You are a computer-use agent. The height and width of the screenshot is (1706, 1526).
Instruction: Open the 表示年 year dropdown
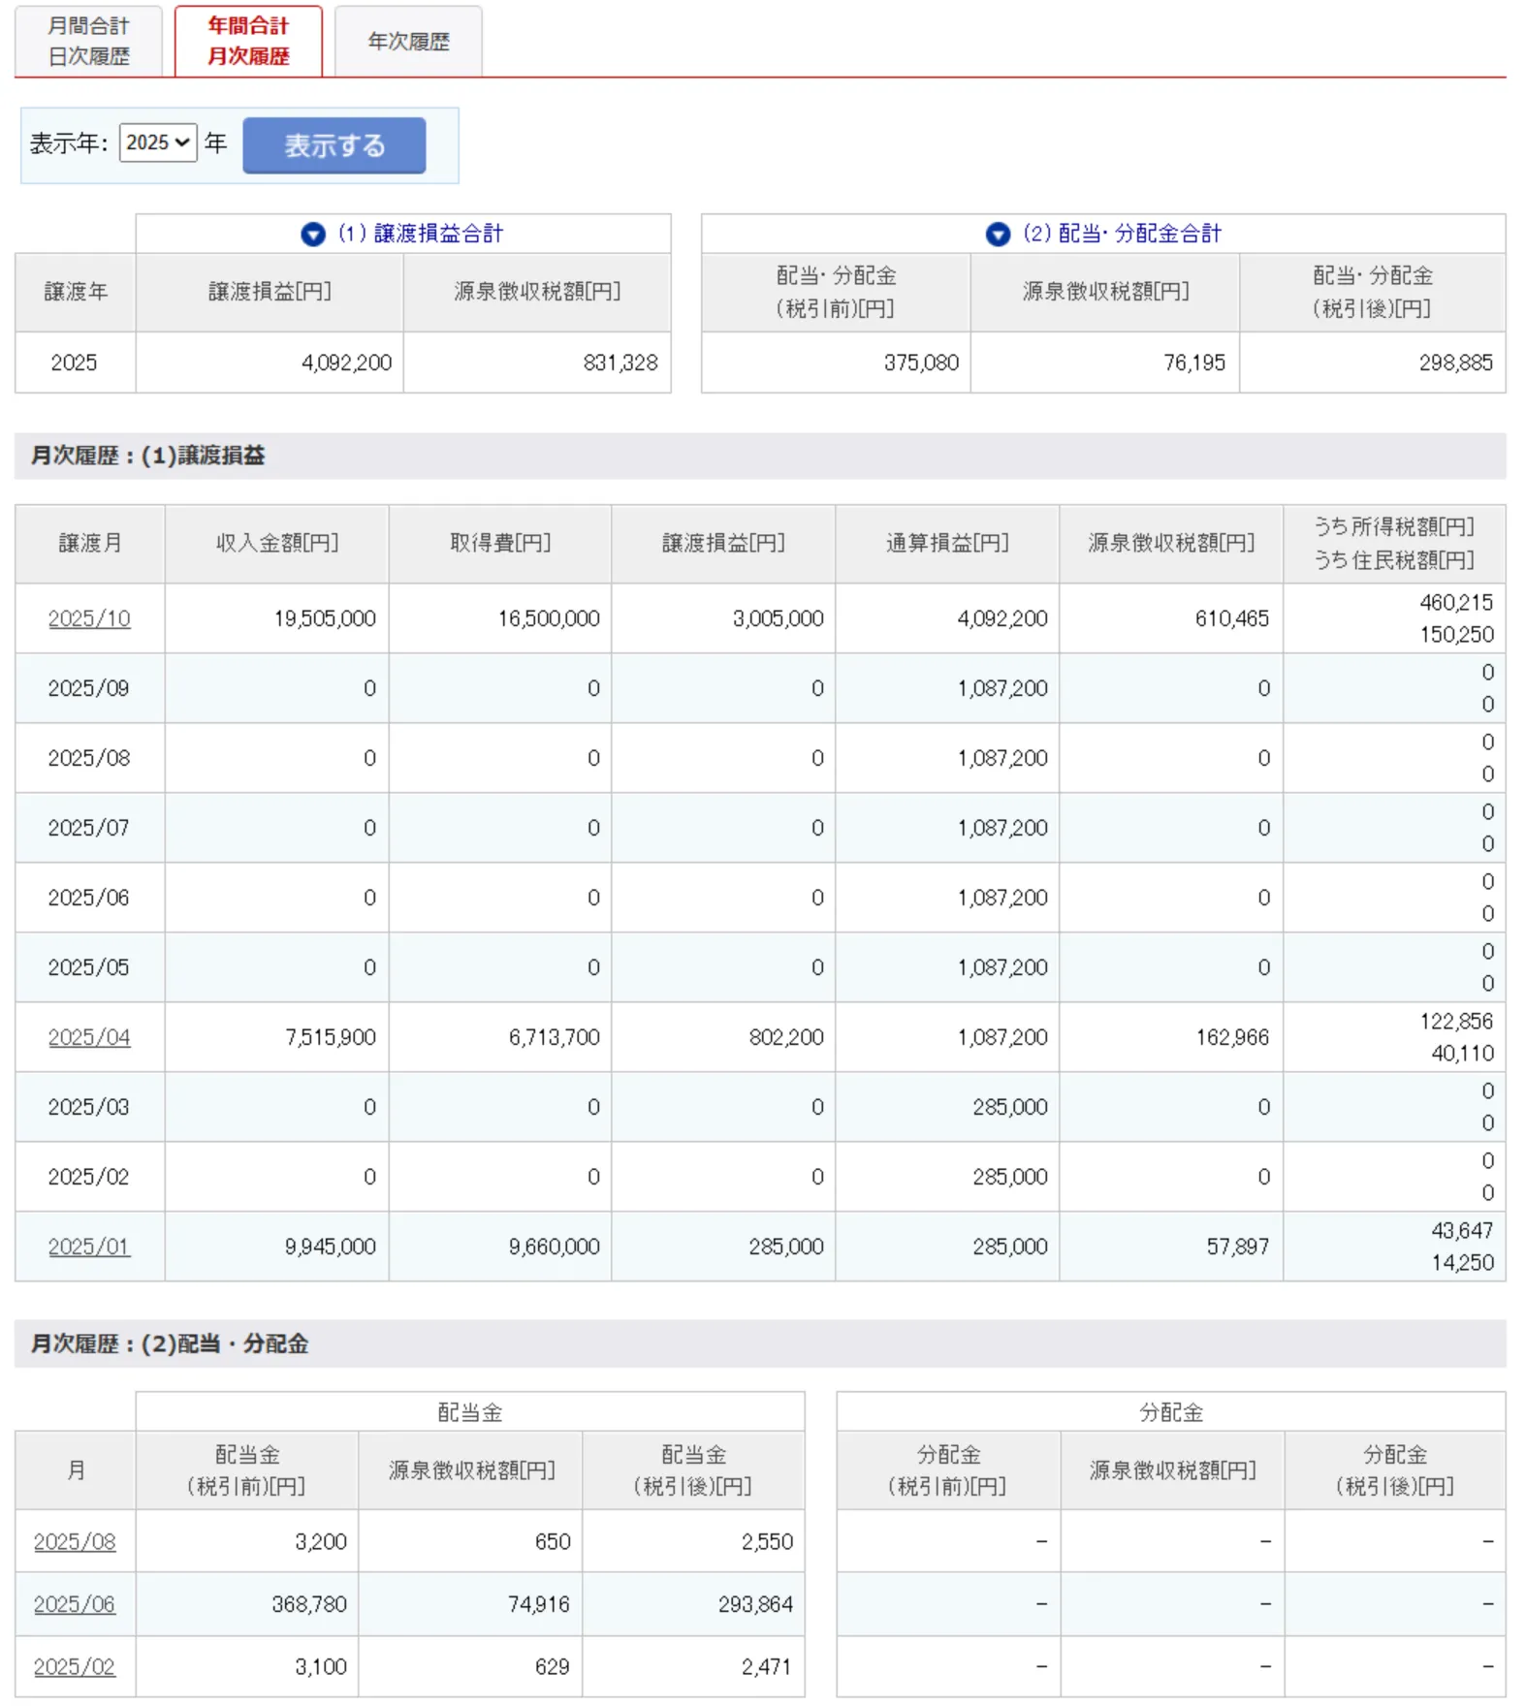[x=158, y=143]
